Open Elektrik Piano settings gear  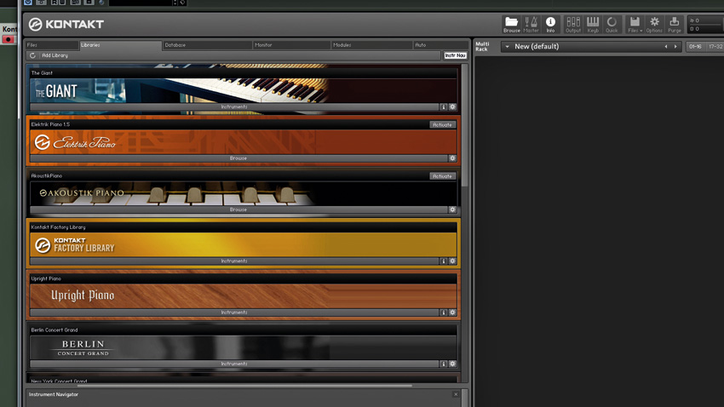tap(452, 158)
